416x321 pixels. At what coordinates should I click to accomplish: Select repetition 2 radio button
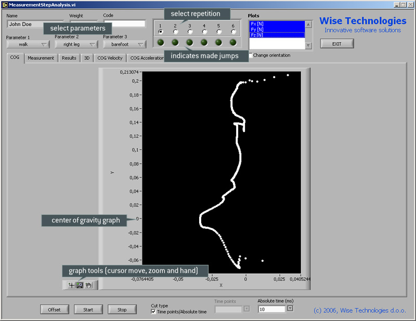[x=175, y=32]
